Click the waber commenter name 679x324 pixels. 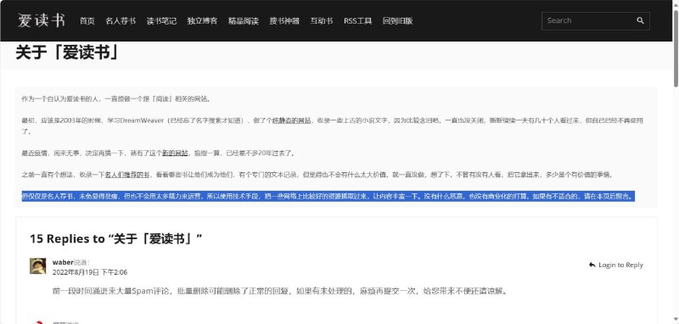[63, 262]
